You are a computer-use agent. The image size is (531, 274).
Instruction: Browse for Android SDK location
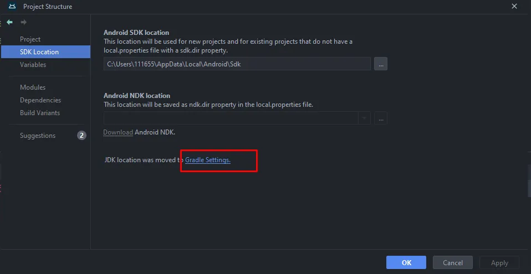coord(380,64)
